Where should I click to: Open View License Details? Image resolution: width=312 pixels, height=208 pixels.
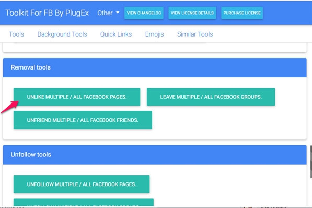coord(192,13)
